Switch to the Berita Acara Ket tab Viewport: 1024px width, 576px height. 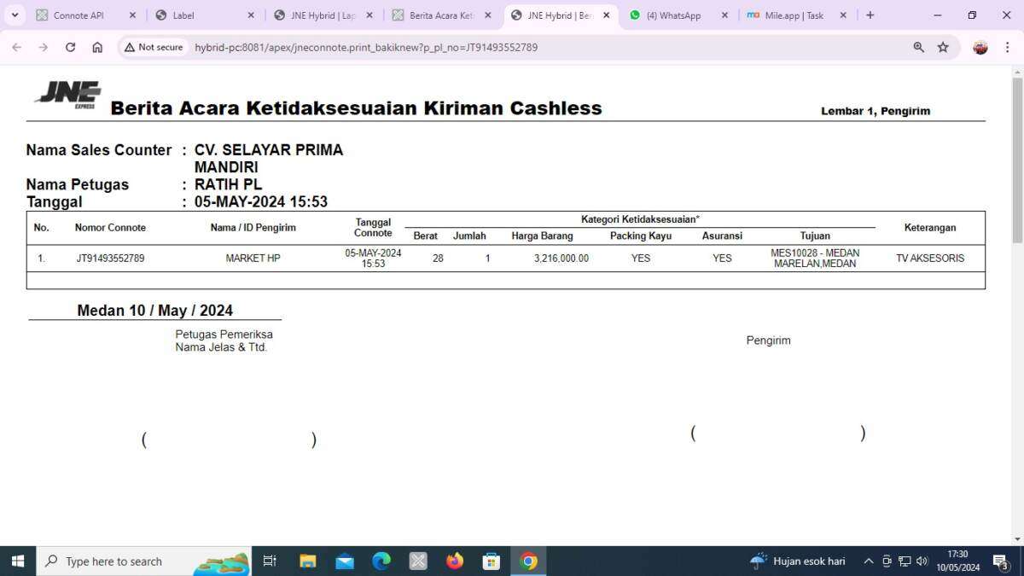coord(441,15)
